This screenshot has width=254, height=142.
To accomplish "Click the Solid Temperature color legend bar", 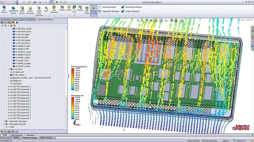I will (73, 79).
